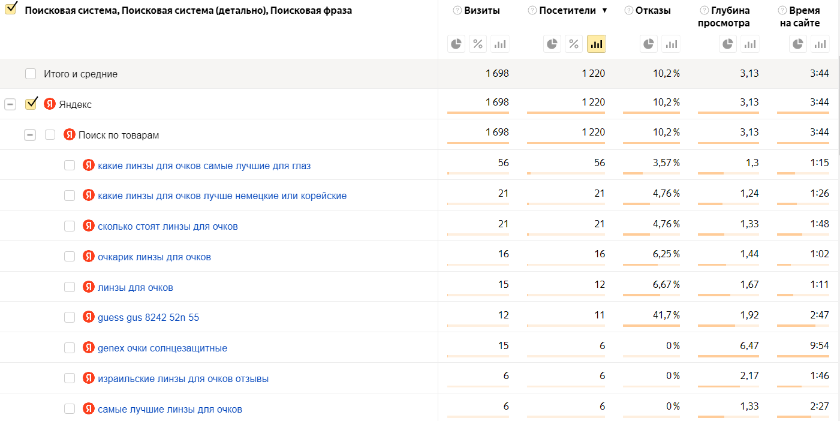The height and width of the screenshot is (421, 840).
Task: Select checkbox for 'линзы для очков' row
Action: 70,287
